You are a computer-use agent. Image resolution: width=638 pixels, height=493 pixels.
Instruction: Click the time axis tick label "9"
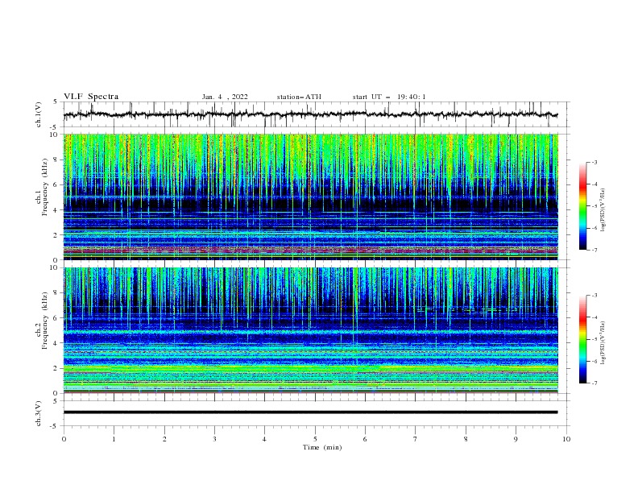click(516, 439)
